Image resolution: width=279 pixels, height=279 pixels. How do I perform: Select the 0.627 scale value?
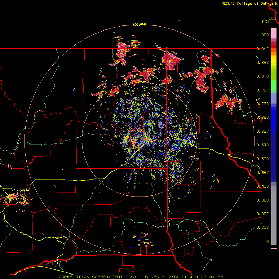263,131
